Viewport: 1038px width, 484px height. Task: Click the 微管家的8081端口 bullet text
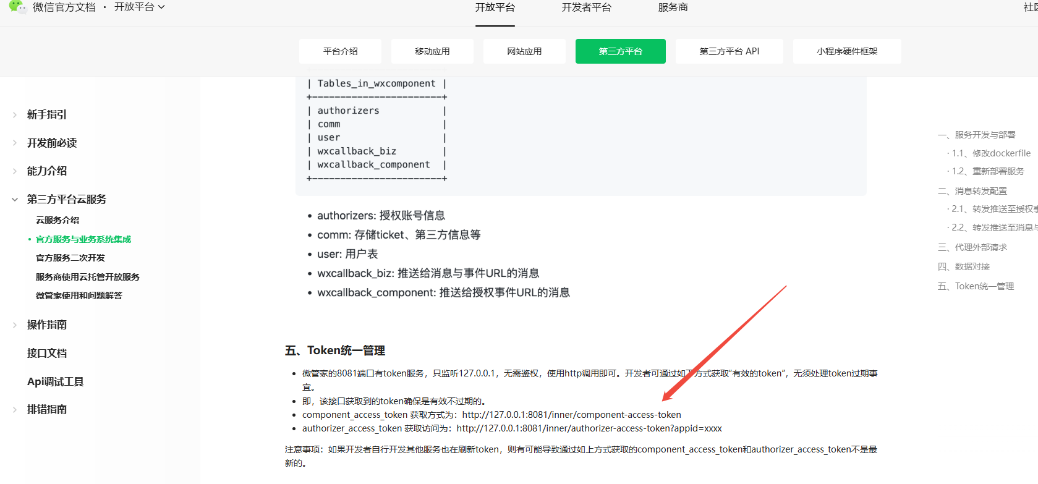coord(590,380)
